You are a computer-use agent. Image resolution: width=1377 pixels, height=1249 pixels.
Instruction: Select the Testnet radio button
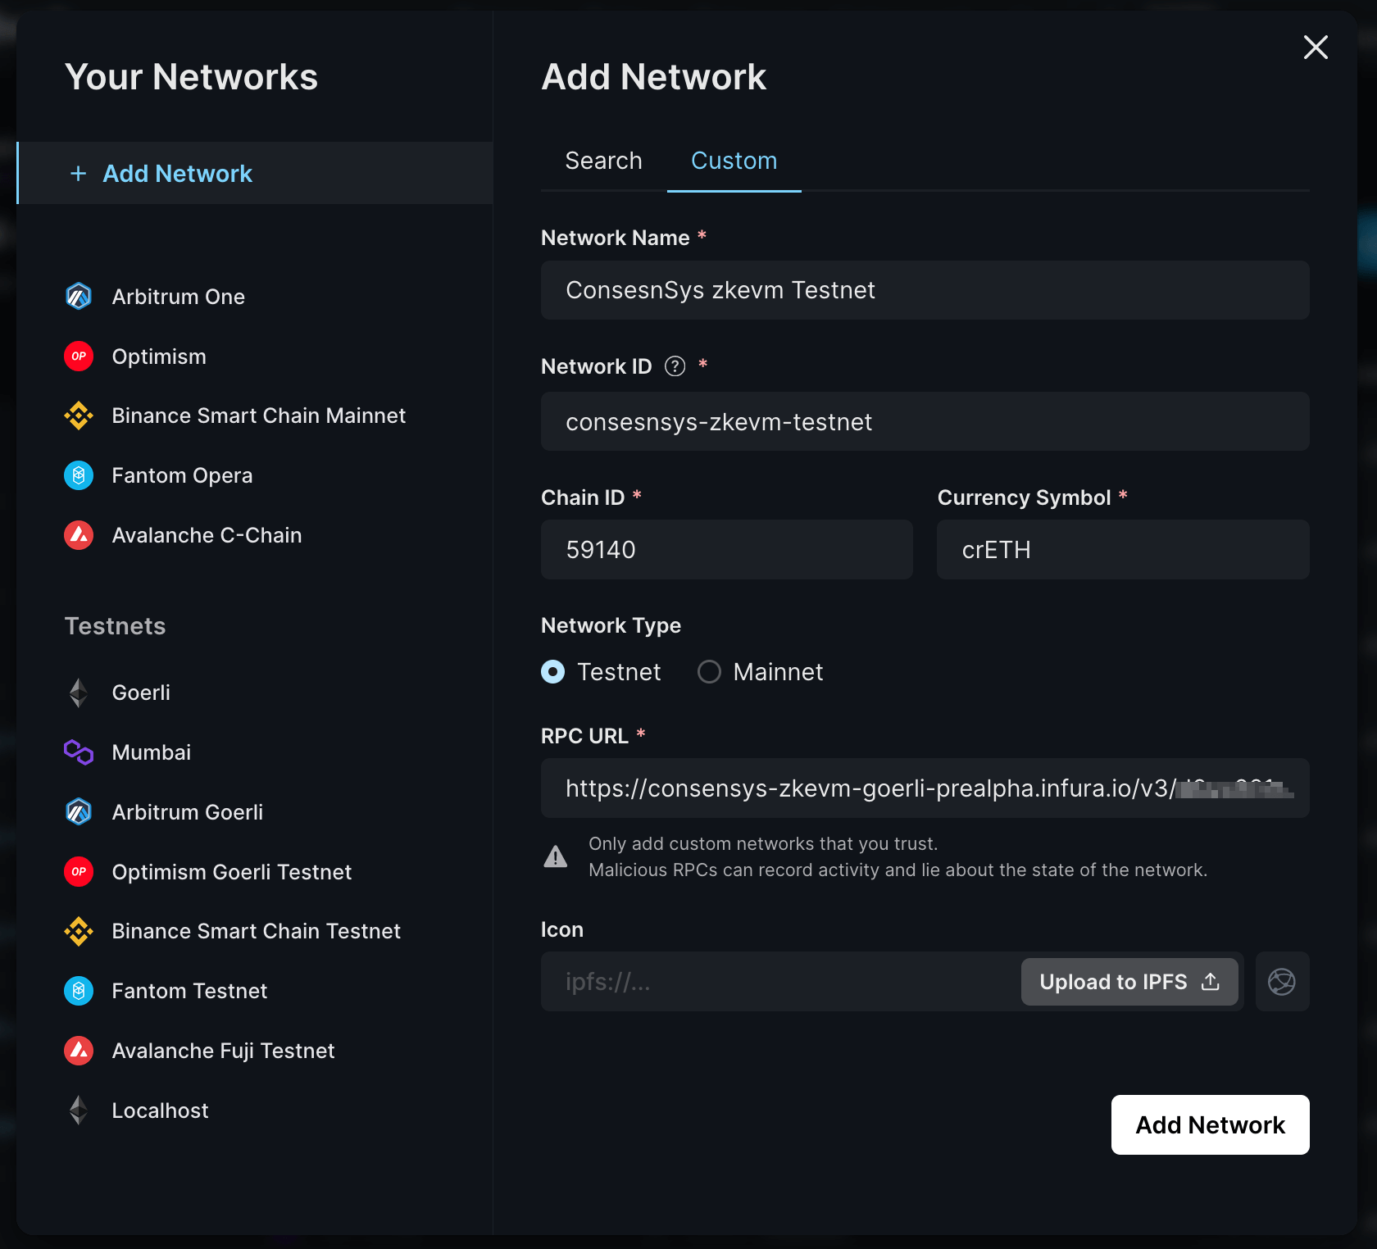click(x=553, y=671)
